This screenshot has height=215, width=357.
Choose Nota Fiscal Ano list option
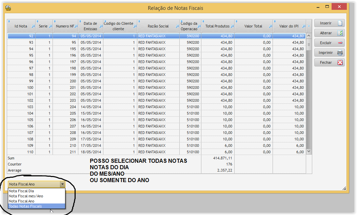(36, 201)
